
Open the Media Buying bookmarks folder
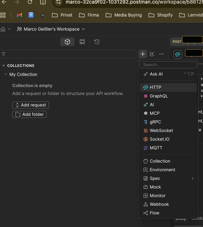(x=124, y=15)
